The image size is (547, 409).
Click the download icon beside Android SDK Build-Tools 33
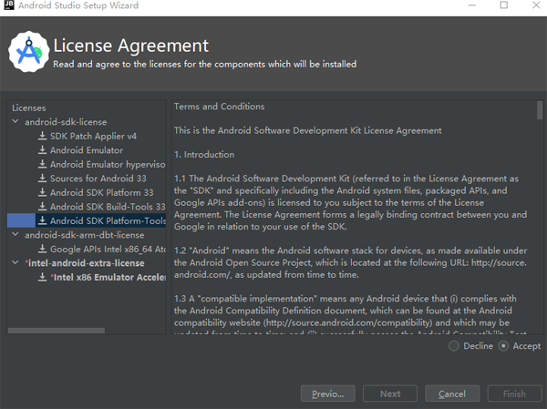[x=42, y=207]
